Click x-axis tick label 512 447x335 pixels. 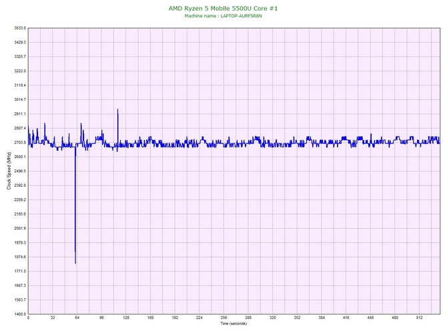(420, 318)
